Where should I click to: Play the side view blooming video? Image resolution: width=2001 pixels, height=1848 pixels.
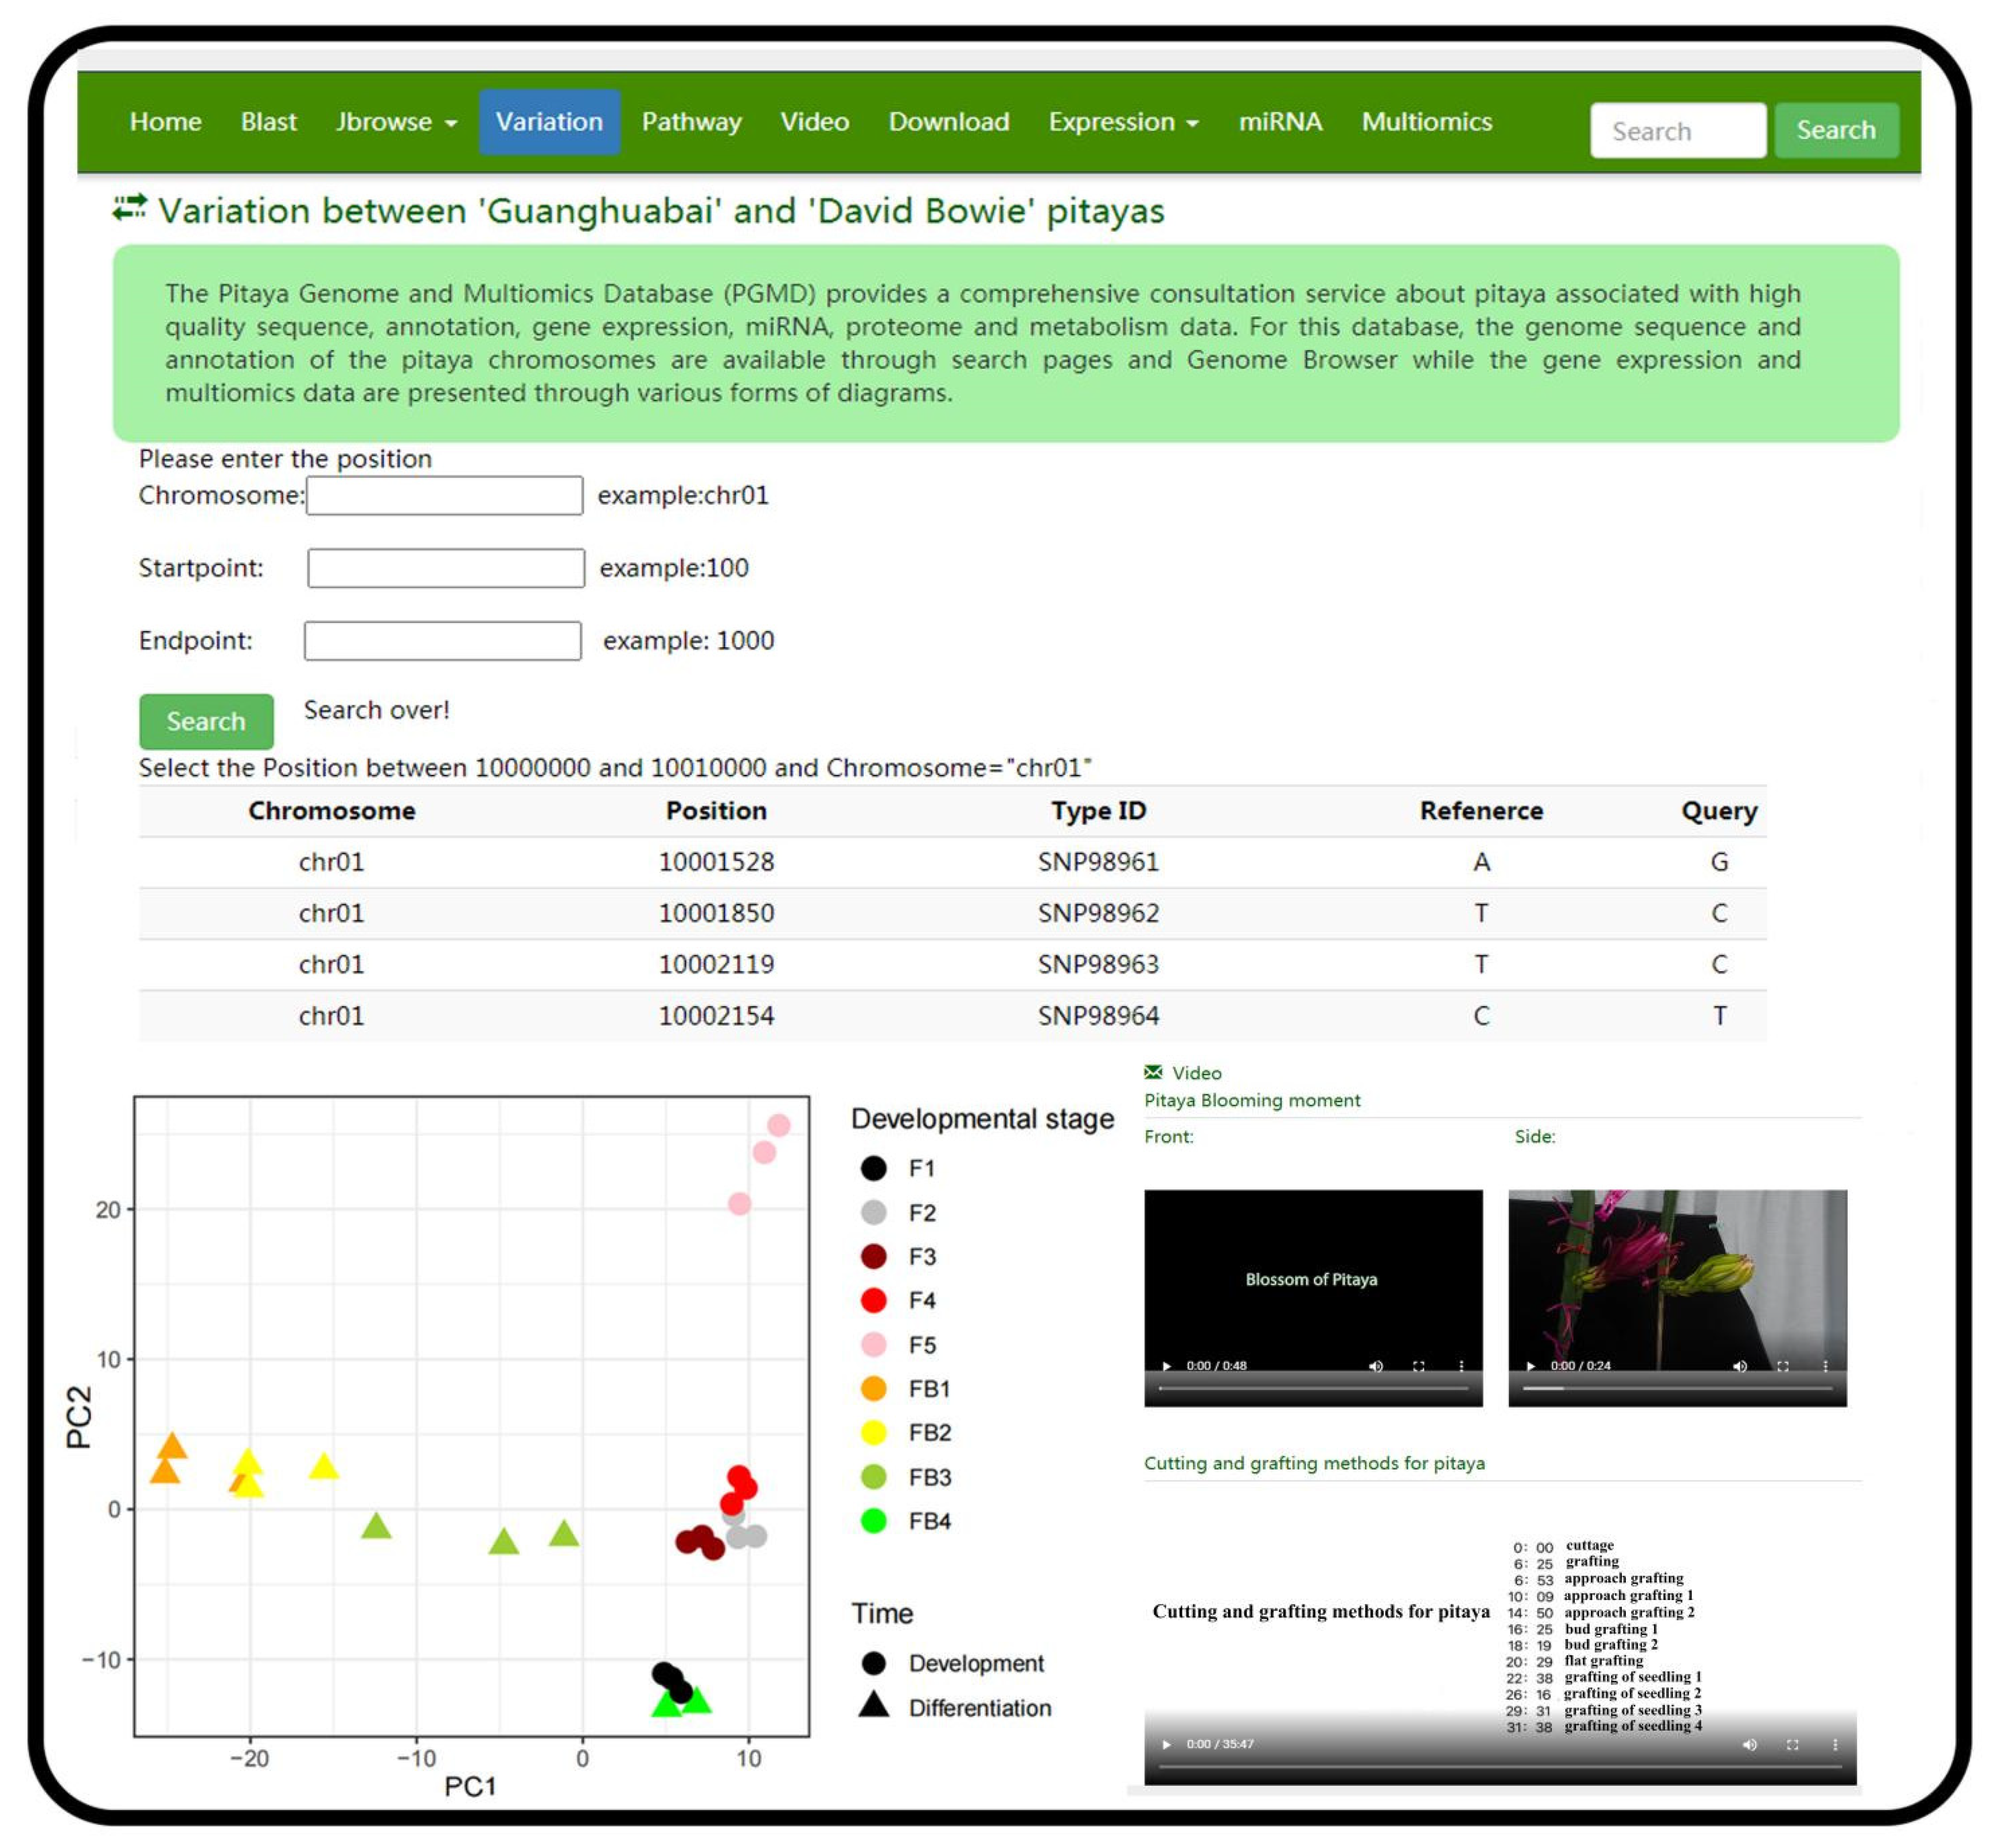pyautogui.click(x=1530, y=1366)
